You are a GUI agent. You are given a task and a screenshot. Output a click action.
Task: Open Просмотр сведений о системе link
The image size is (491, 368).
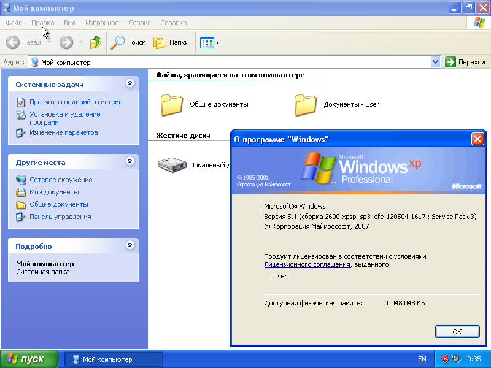(75, 102)
